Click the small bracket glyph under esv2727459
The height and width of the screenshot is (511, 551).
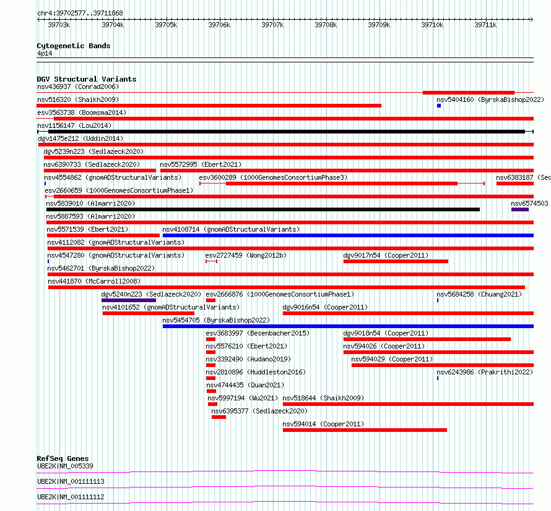point(212,261)
